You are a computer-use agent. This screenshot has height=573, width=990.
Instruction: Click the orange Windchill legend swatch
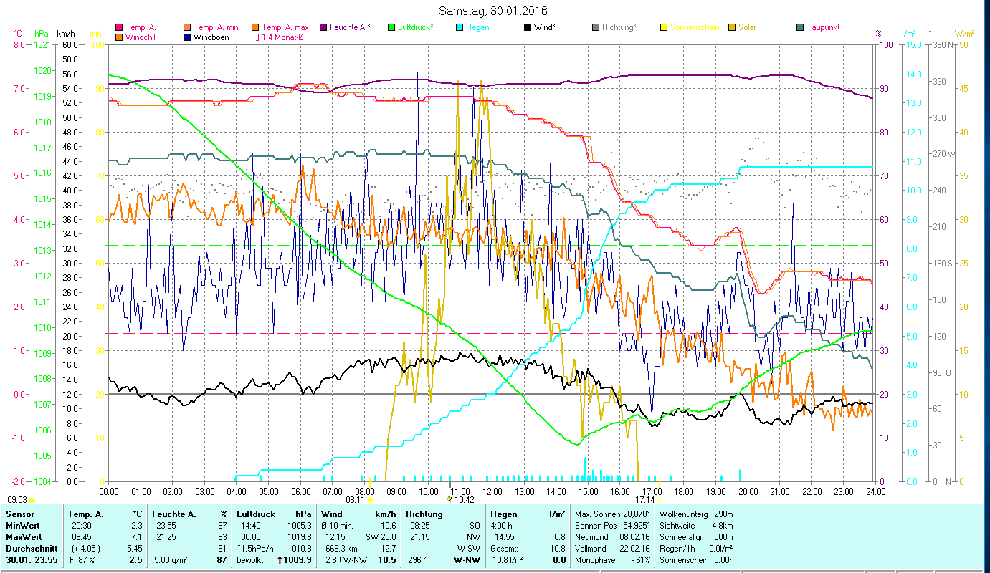coord(120,37)
